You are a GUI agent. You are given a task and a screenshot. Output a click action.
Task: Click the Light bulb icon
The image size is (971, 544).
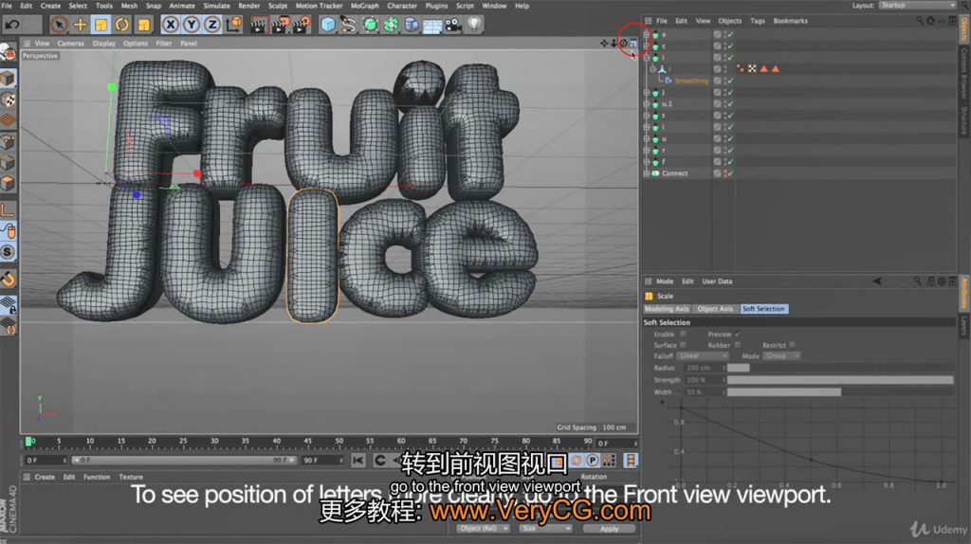click(x=475, y=24)
